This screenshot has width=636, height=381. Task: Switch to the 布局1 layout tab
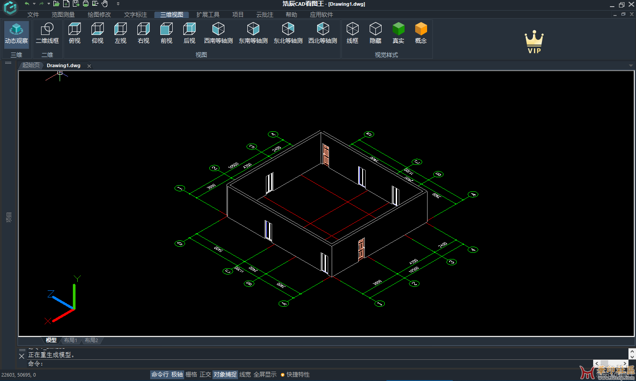71,340
